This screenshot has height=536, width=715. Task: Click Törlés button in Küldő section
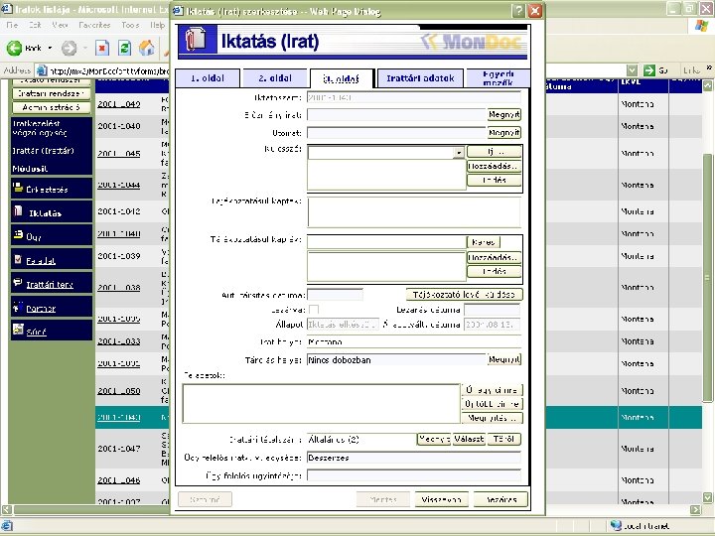click(x=494, y=180)
